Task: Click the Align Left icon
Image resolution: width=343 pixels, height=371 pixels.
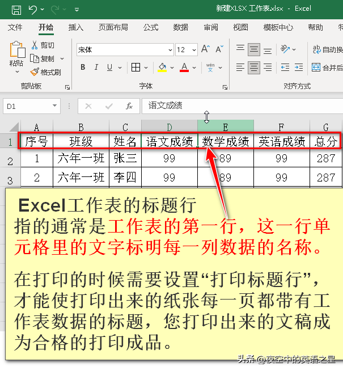Action: tap(240, 68)
